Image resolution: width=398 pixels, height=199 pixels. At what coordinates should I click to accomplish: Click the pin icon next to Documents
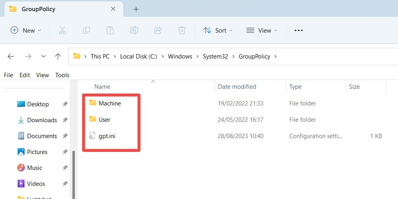click(65, 136)
